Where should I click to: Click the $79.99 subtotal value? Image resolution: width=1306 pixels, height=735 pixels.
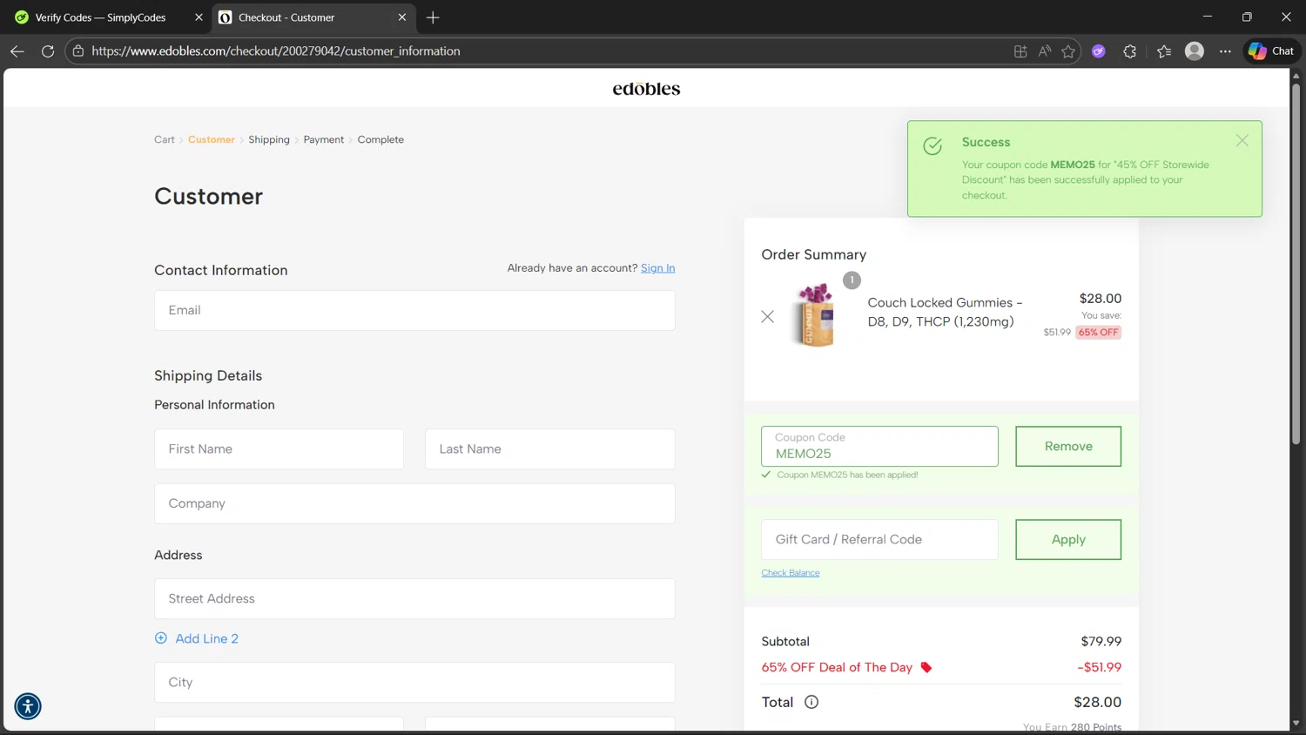tap(1101, 642)
